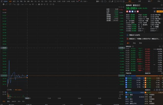Click the first icon right of 卖盘经纪
Image resolution: width=163 pixels, height=105 pixels.
pos(155,90)
